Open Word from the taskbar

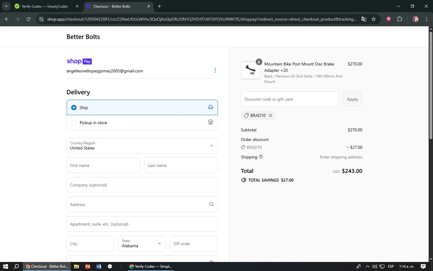(x=99, y=266)
